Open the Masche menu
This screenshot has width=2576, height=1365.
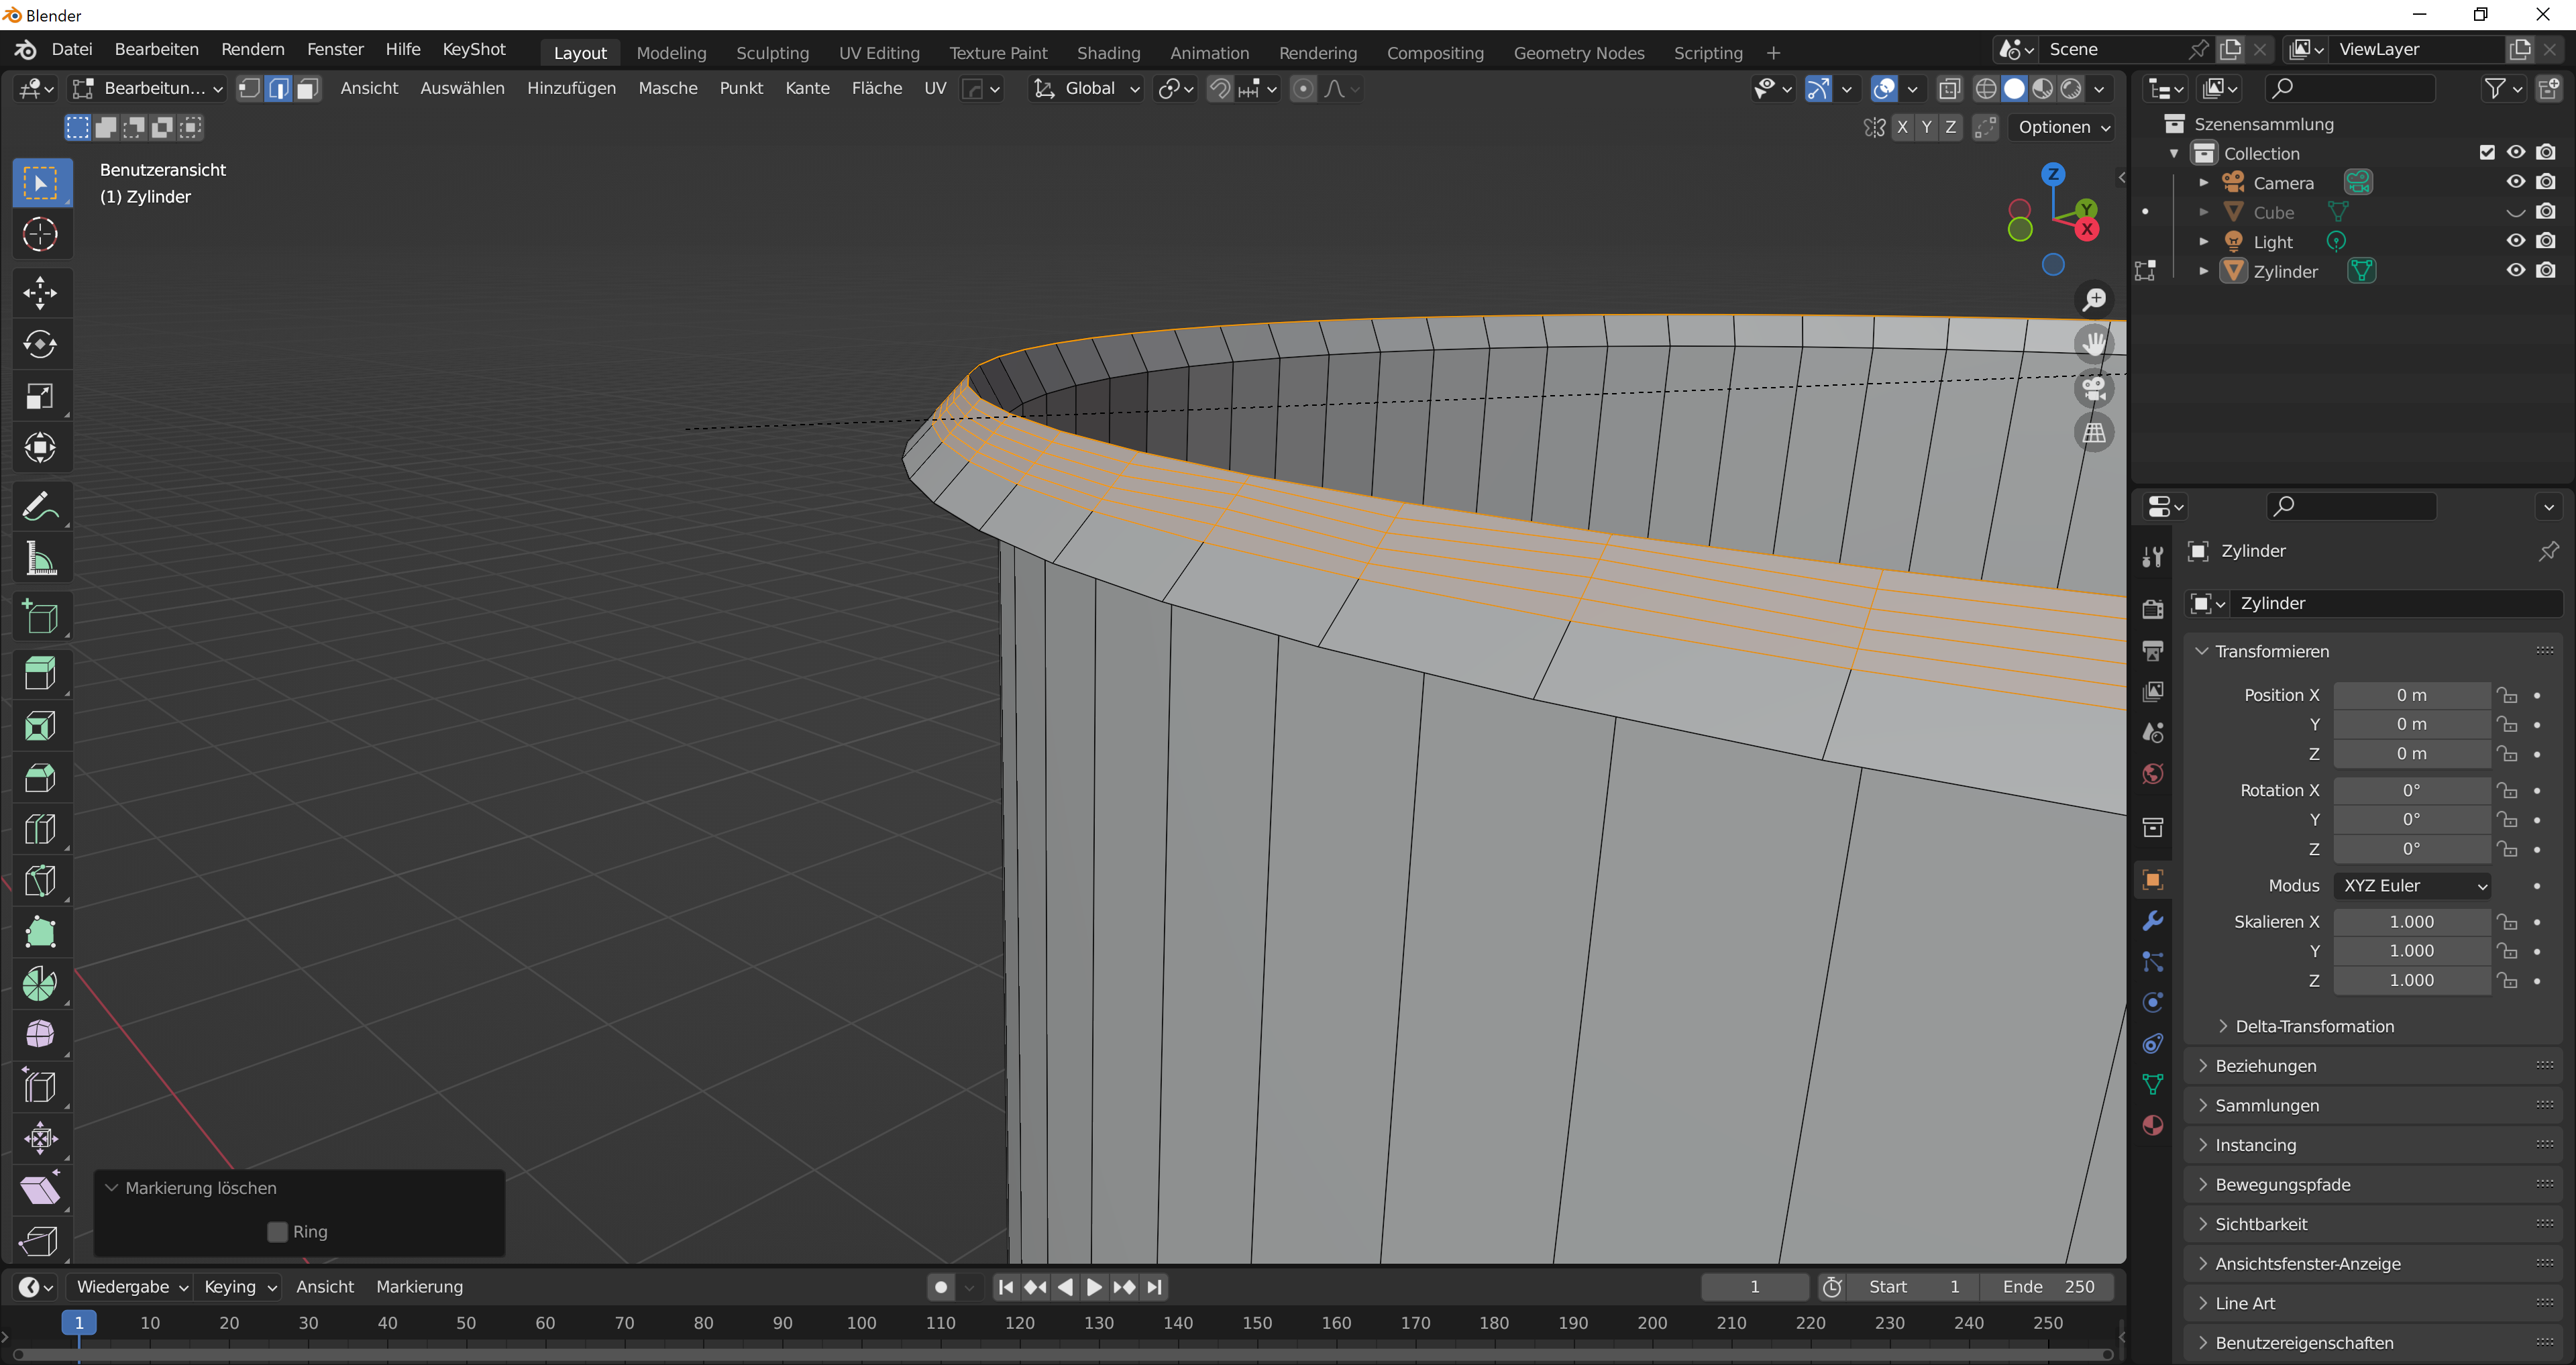[667, 89]
